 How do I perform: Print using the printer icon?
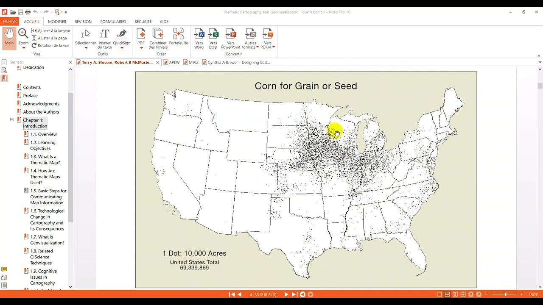[x=28, y=12]
